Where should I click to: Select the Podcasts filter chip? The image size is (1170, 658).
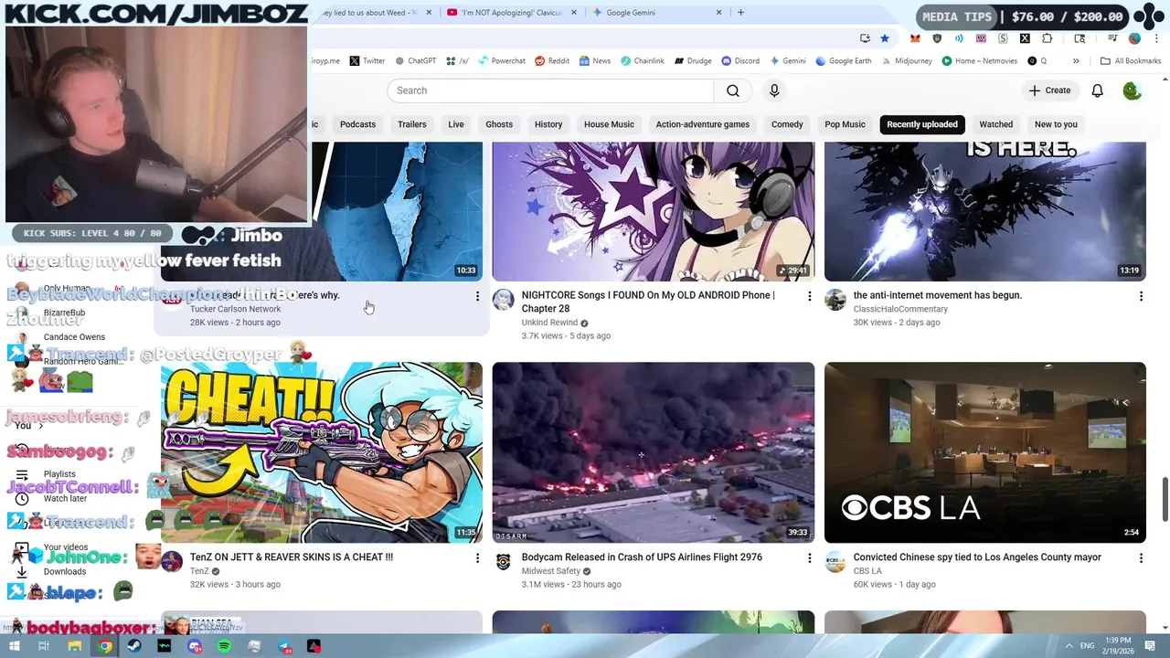pos(357,124)
